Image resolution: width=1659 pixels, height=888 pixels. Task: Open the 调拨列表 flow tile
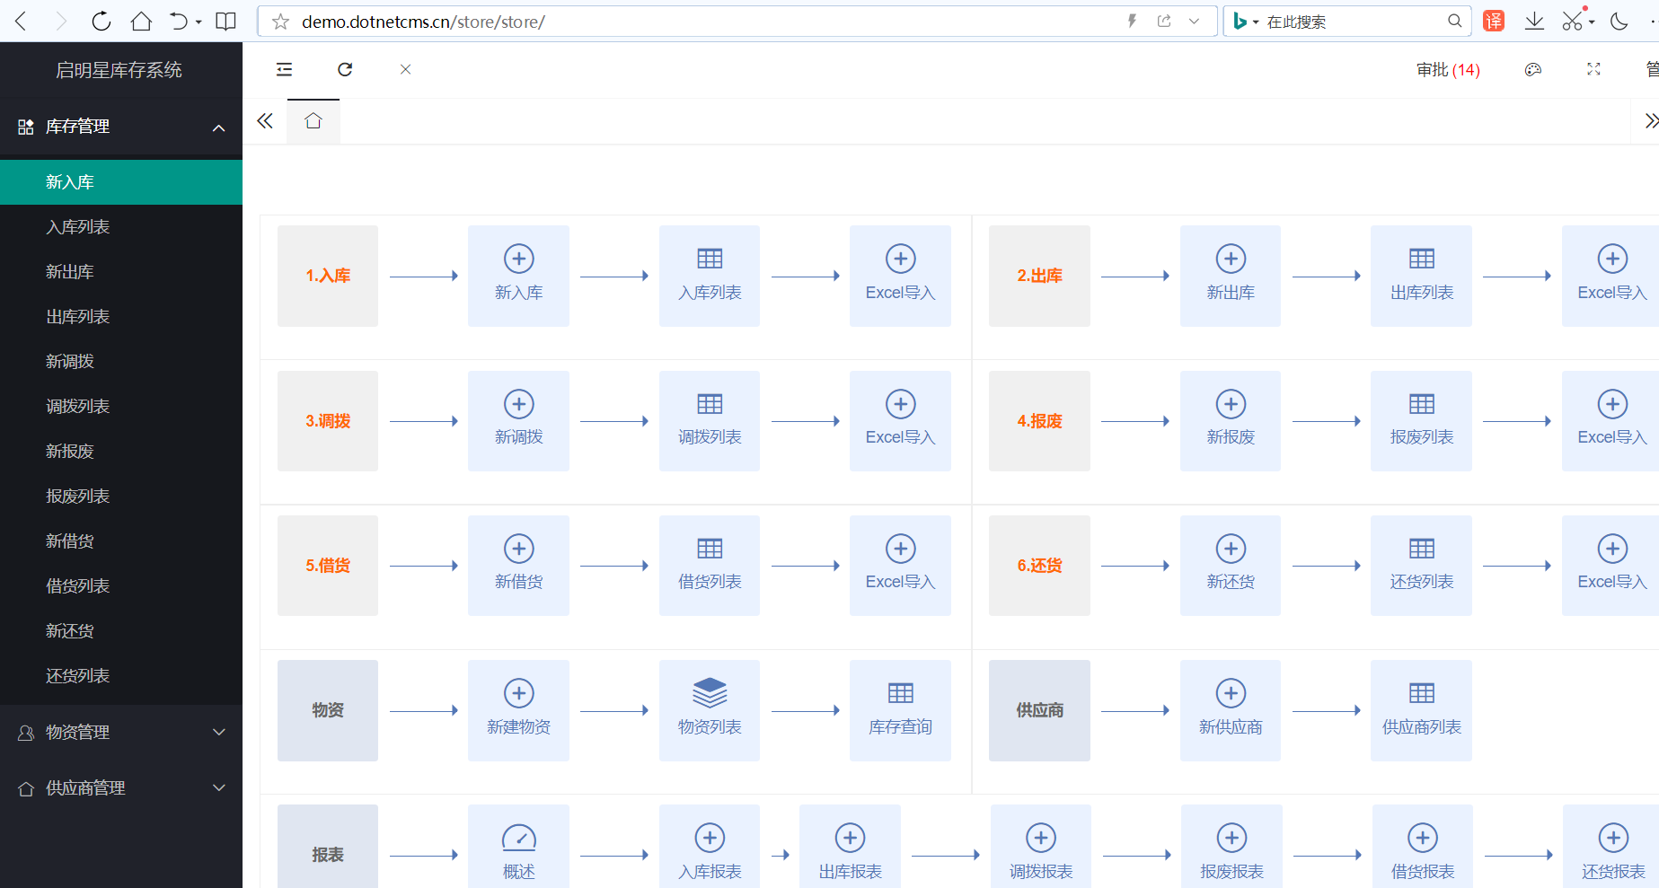click(x=710, y=421)
